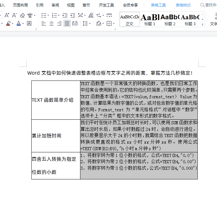Switch to the 表格工具 tab
Screen dimensions: 217x208
click(x=158, y=5)
